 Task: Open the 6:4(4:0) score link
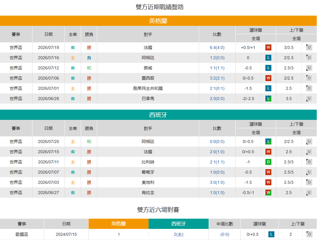[217, 47]
